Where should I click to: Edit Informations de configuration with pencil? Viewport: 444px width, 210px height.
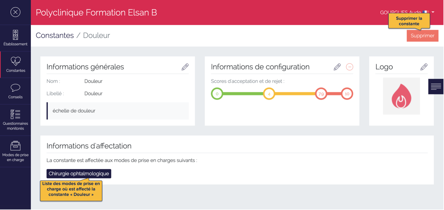click(337, 67)
